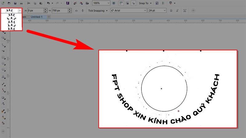Select the Transparency tool
This screenshot has width=246, height=138.
pos(3,104)
